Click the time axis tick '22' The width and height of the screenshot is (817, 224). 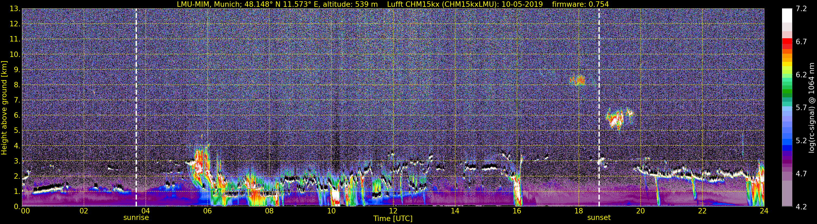[x=702, y=211]
